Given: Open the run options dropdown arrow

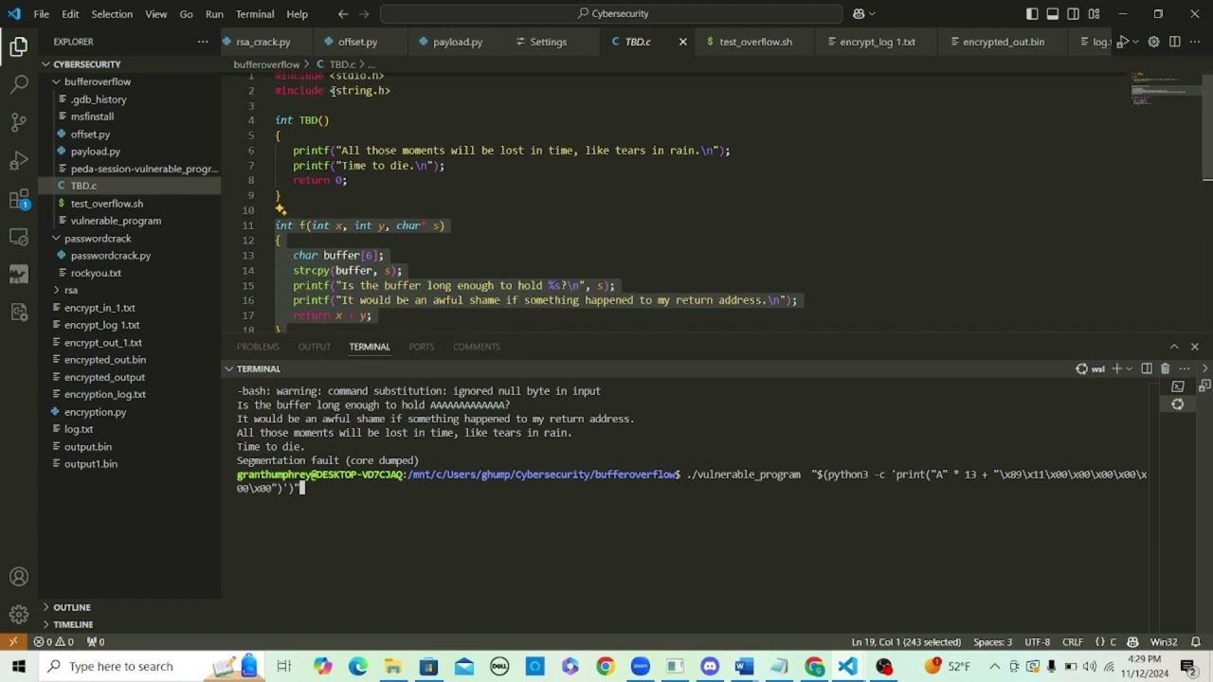Looking at the screenshot, I should [x=1135, y=42].
